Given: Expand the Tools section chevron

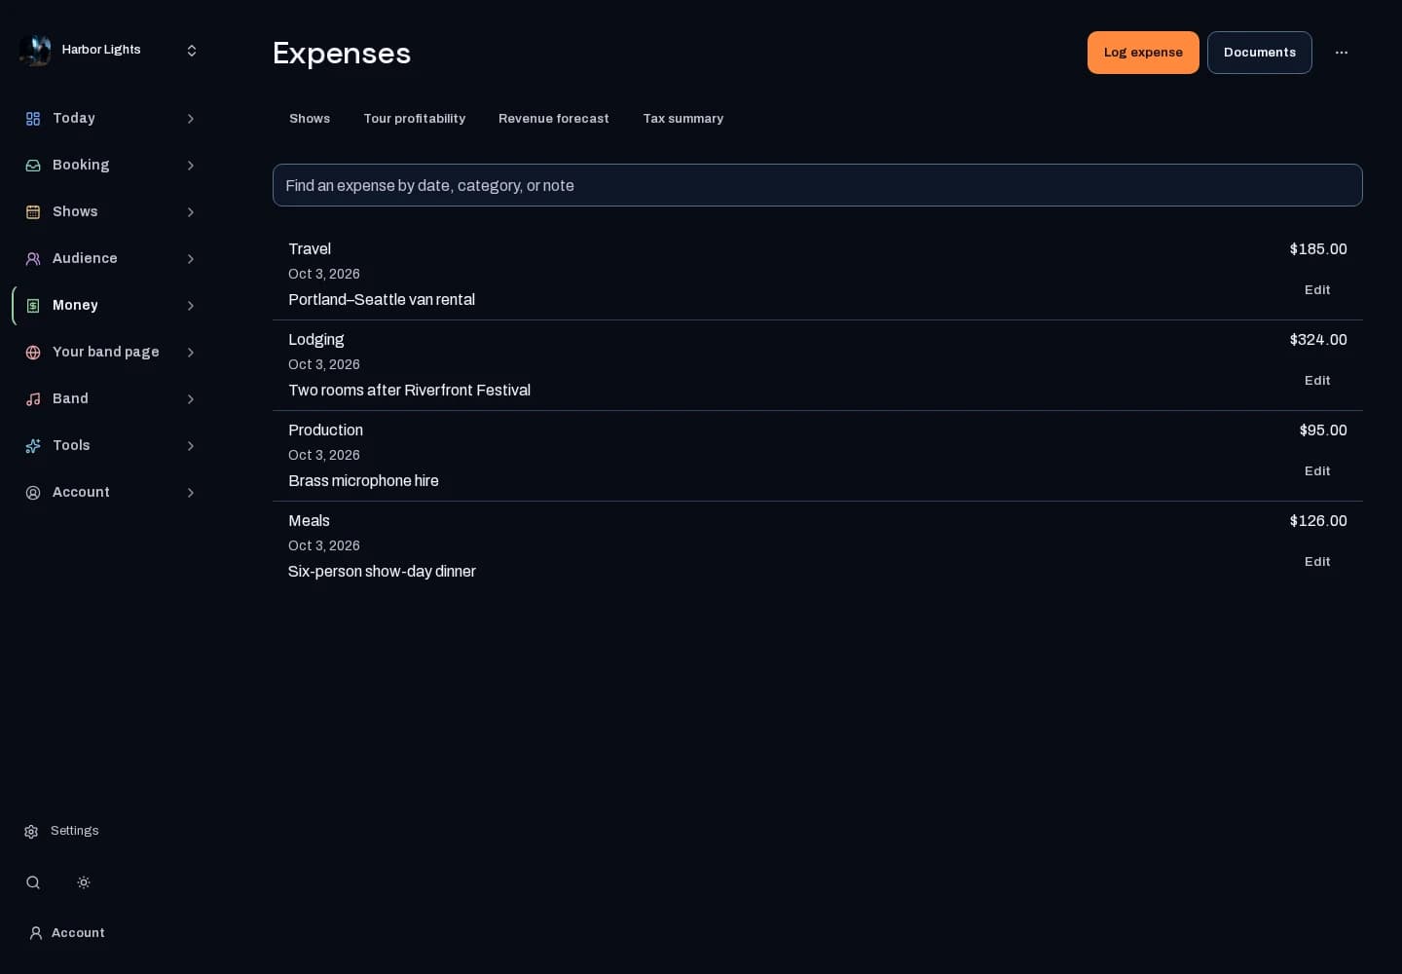Looking at the screenshot, I should [191, 446].
